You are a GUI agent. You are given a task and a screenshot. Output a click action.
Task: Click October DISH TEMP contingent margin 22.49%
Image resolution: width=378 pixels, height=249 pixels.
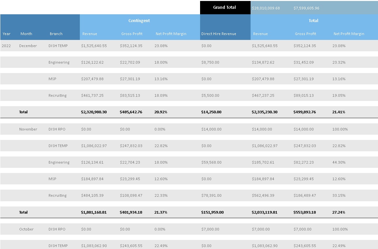pos(161,246)
